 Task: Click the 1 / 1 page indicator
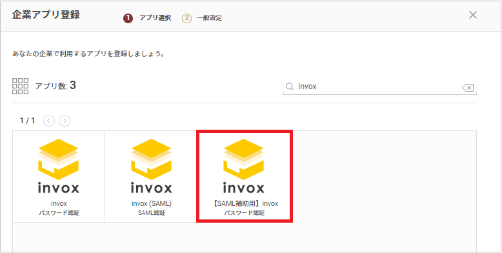pos(27,121)
